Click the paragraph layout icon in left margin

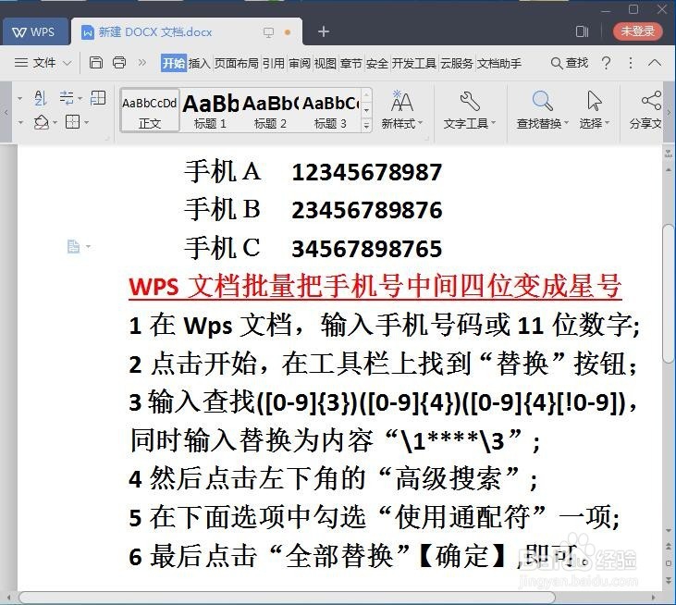tap(73, 246)
